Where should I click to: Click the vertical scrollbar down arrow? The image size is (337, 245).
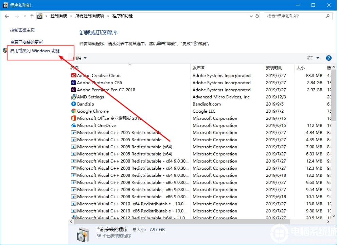click(x=334, y=216)
